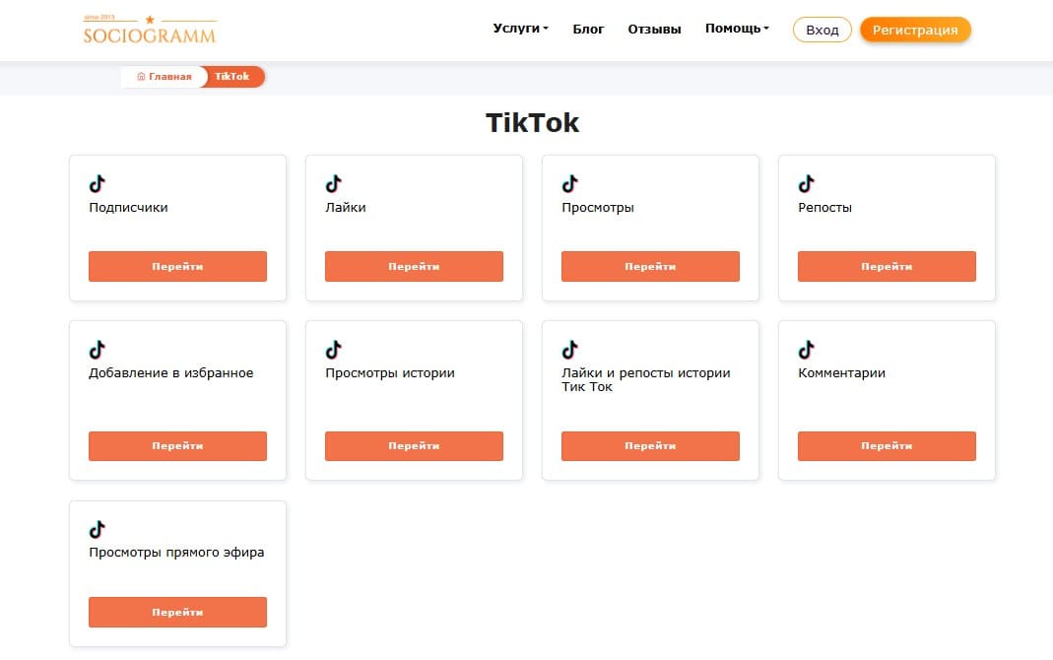Click the Лайки card title
This screenshot has width=1053, height=660.
345,208
